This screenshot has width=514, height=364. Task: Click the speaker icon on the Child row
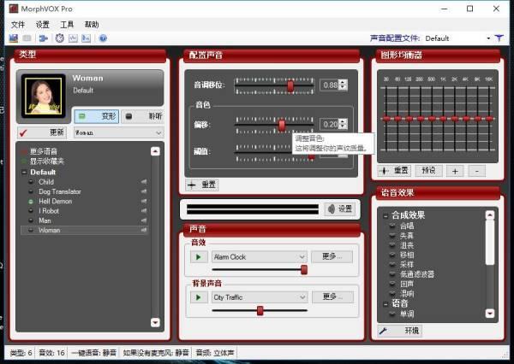click(144, 181)
